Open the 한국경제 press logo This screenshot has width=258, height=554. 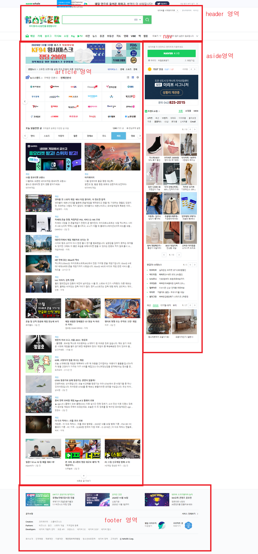(35, 96)
